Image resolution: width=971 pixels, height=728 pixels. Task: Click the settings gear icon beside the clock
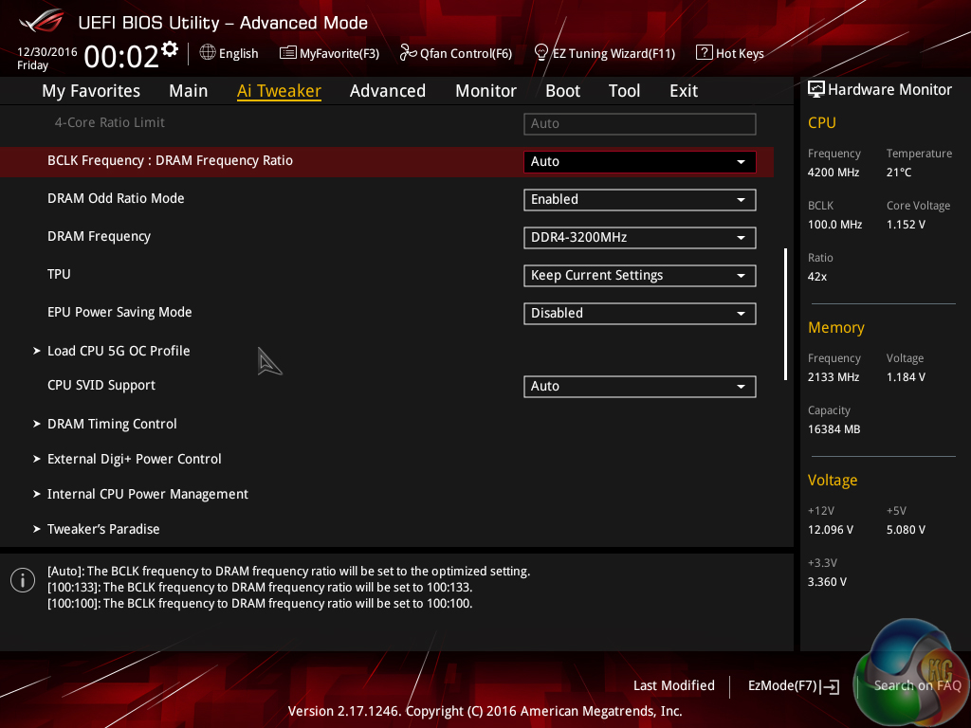tap(171, 48)
